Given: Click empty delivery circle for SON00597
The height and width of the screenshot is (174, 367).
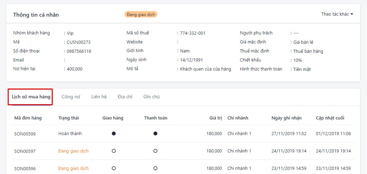Looking at the screenshot, I should 114,151.
